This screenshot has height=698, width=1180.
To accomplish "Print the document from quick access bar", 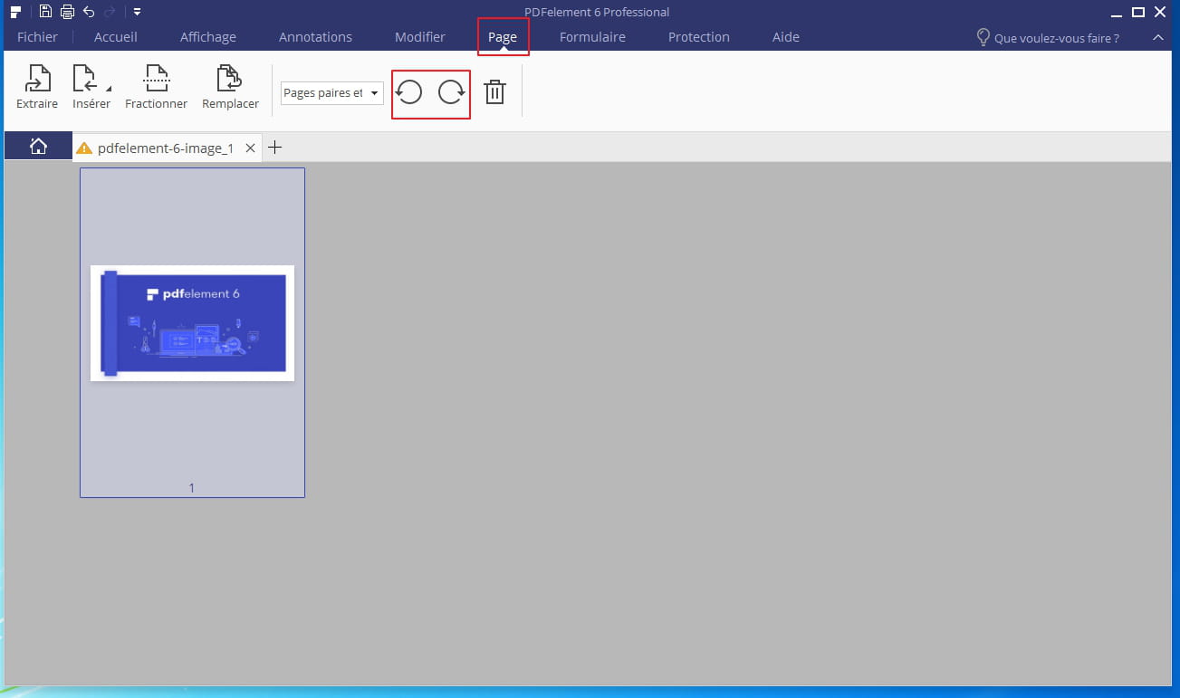I will pos(67,12).
